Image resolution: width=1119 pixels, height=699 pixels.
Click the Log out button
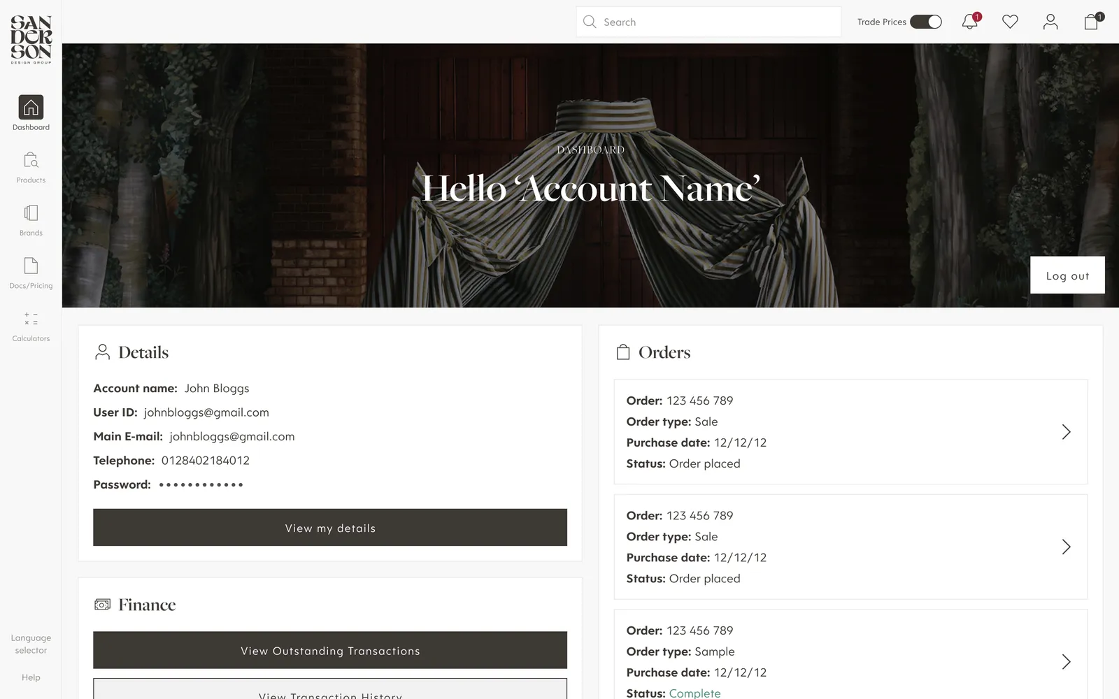click(1067, 275)
